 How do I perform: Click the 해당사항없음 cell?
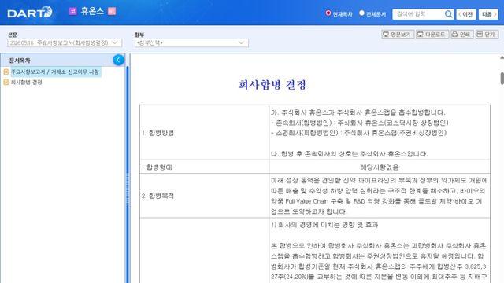coord(380,167)
